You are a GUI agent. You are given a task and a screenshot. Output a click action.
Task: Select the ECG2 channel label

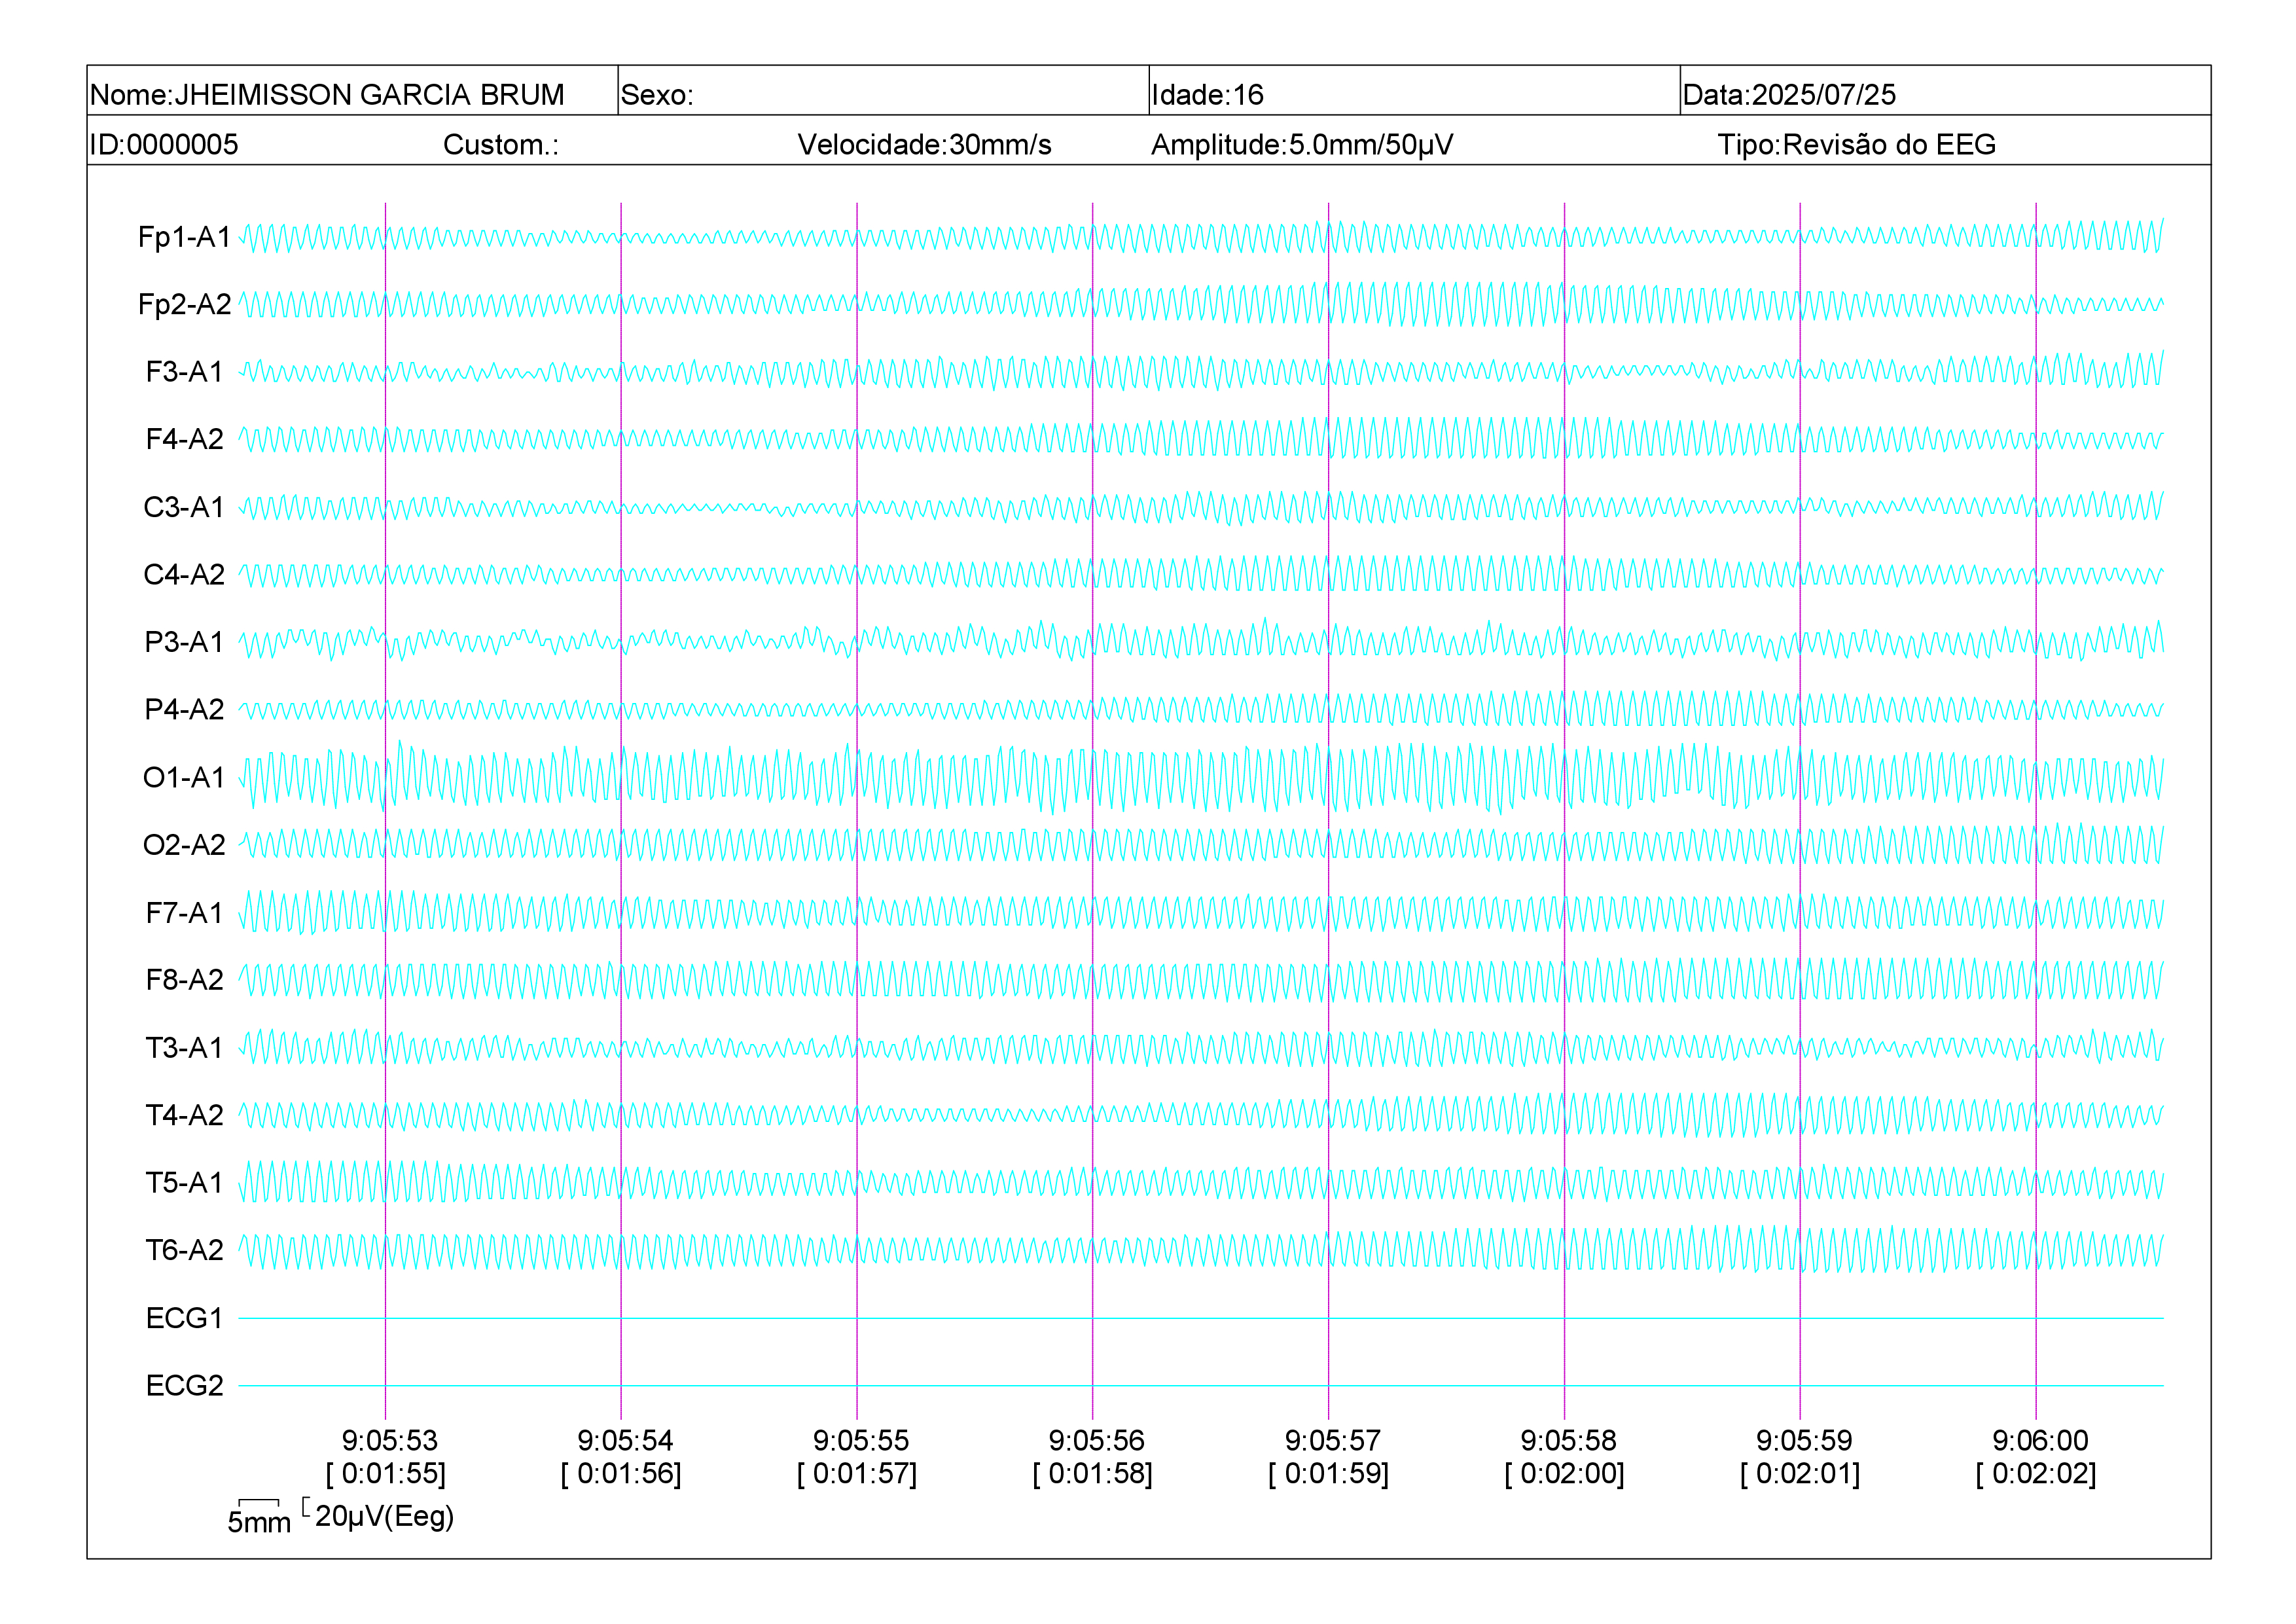[x=184, y=1385]
